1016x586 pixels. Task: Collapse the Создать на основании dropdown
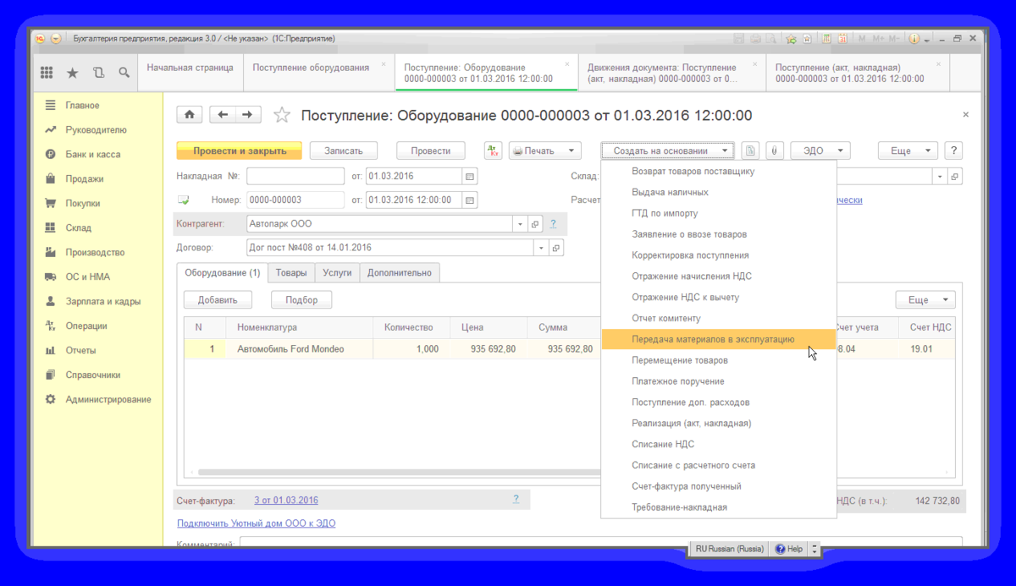(x=667, y=151)
